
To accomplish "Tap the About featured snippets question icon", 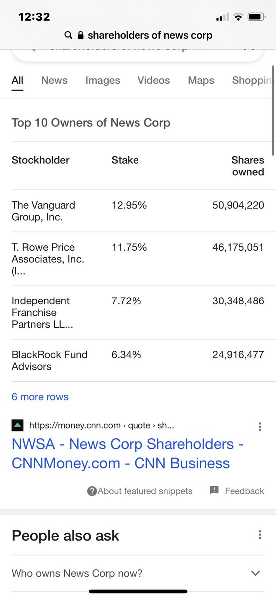I will click(x=92, y=491).
